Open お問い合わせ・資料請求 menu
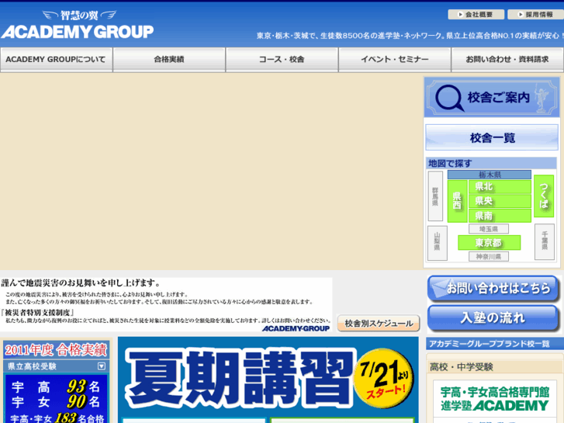The width and height of the screenshot is (564, 423). [x=507, y=60]
